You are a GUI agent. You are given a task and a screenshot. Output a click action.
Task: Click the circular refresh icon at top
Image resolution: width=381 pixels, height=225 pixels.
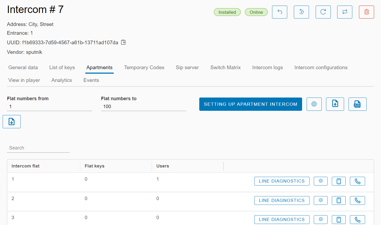(x=323, y=12)
